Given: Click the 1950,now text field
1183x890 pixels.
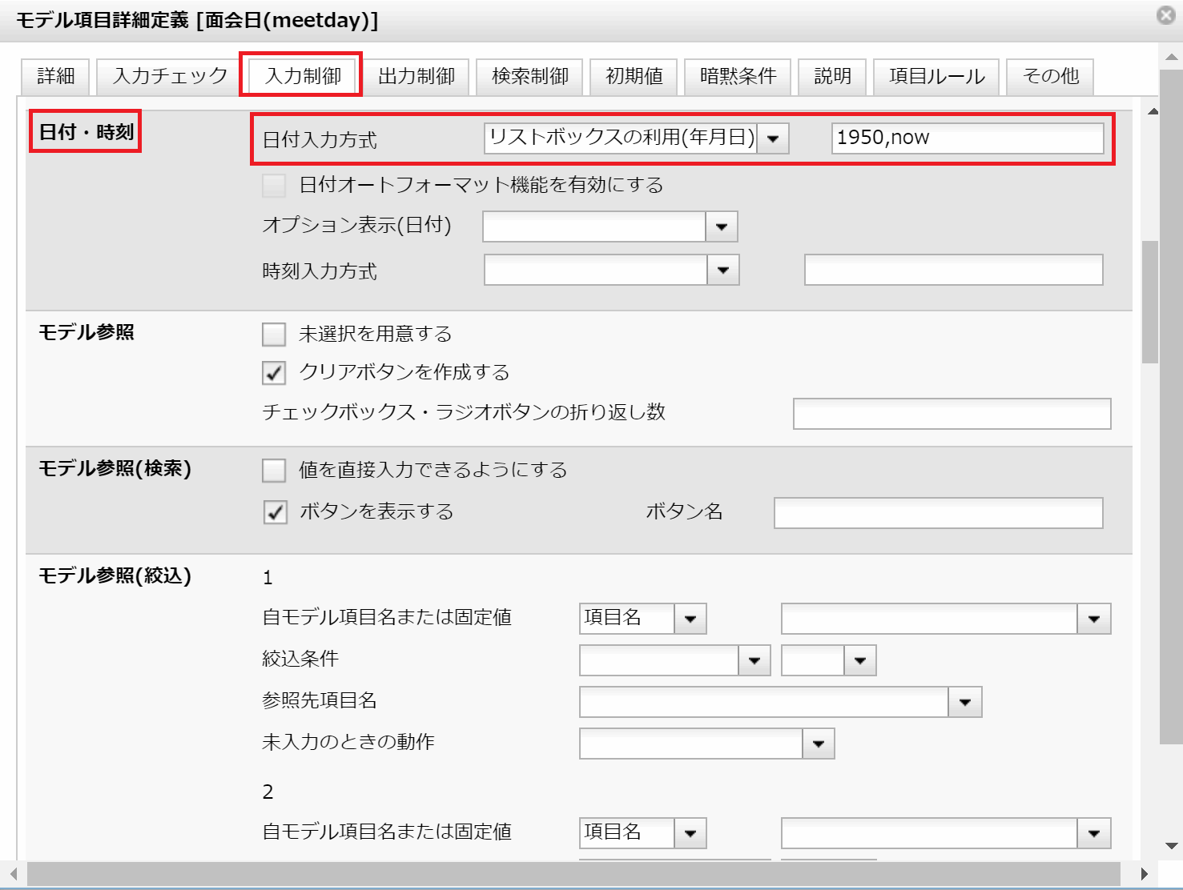Looking at the screenshot, I should (x=968, y=138).
